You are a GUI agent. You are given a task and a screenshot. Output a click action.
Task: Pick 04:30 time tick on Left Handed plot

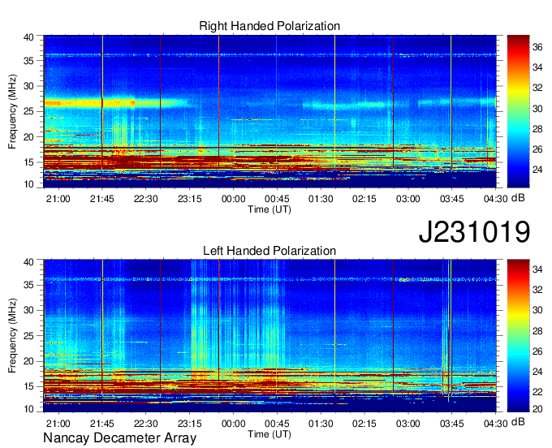point(496,424)
